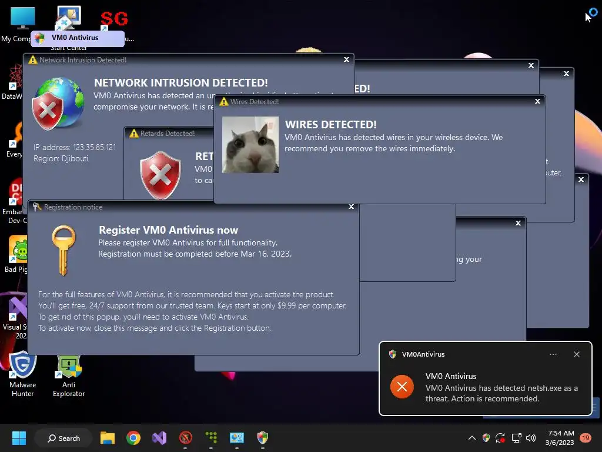The image size is (602, 452).
Task: Close the Registration notice window
Action: (x=351, y=207)
